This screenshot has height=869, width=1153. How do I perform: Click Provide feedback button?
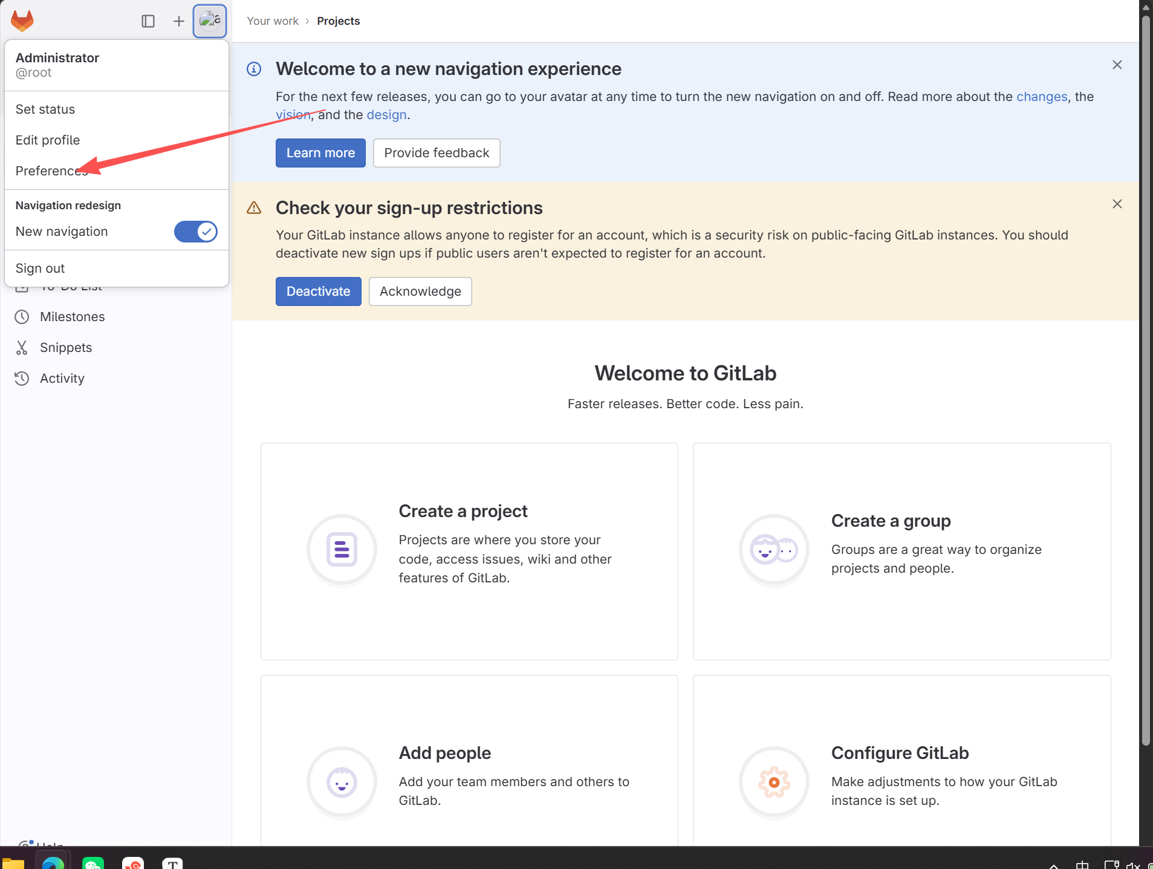pos(437,153)
